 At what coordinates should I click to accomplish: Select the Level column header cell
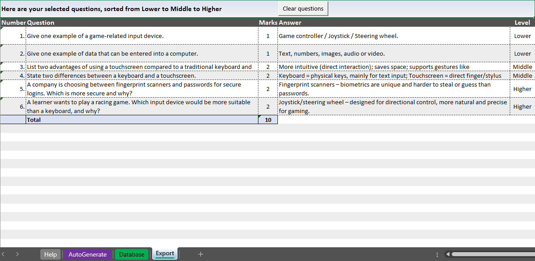point(522,23)
